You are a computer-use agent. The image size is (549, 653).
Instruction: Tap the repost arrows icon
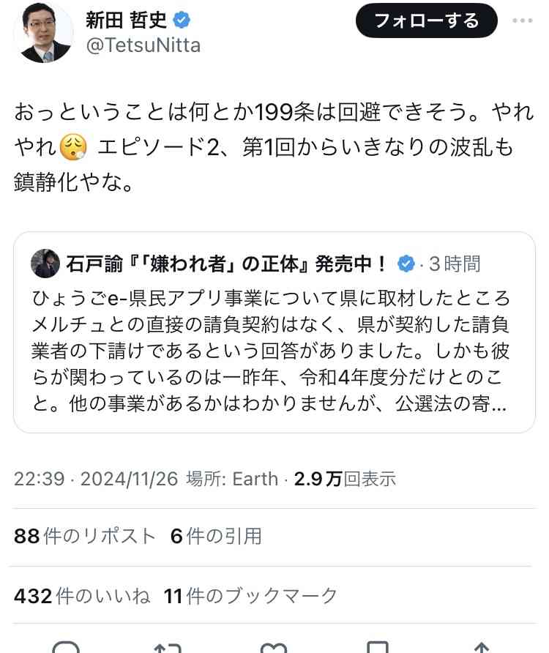(168, 648)
